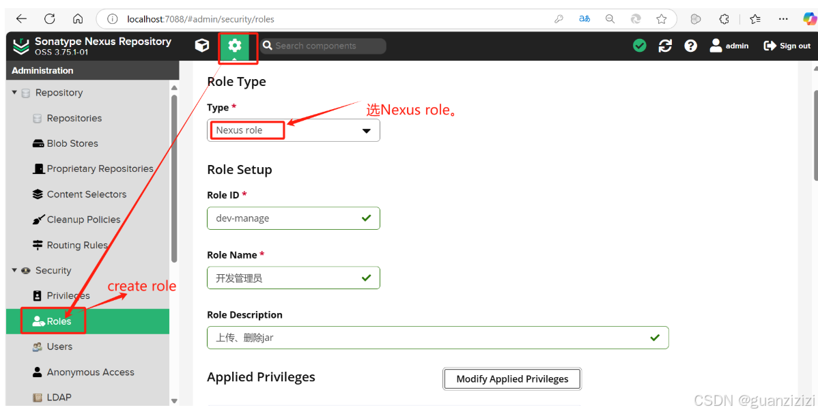Click sidebar scrollbar up arrow

coord(174,87)
